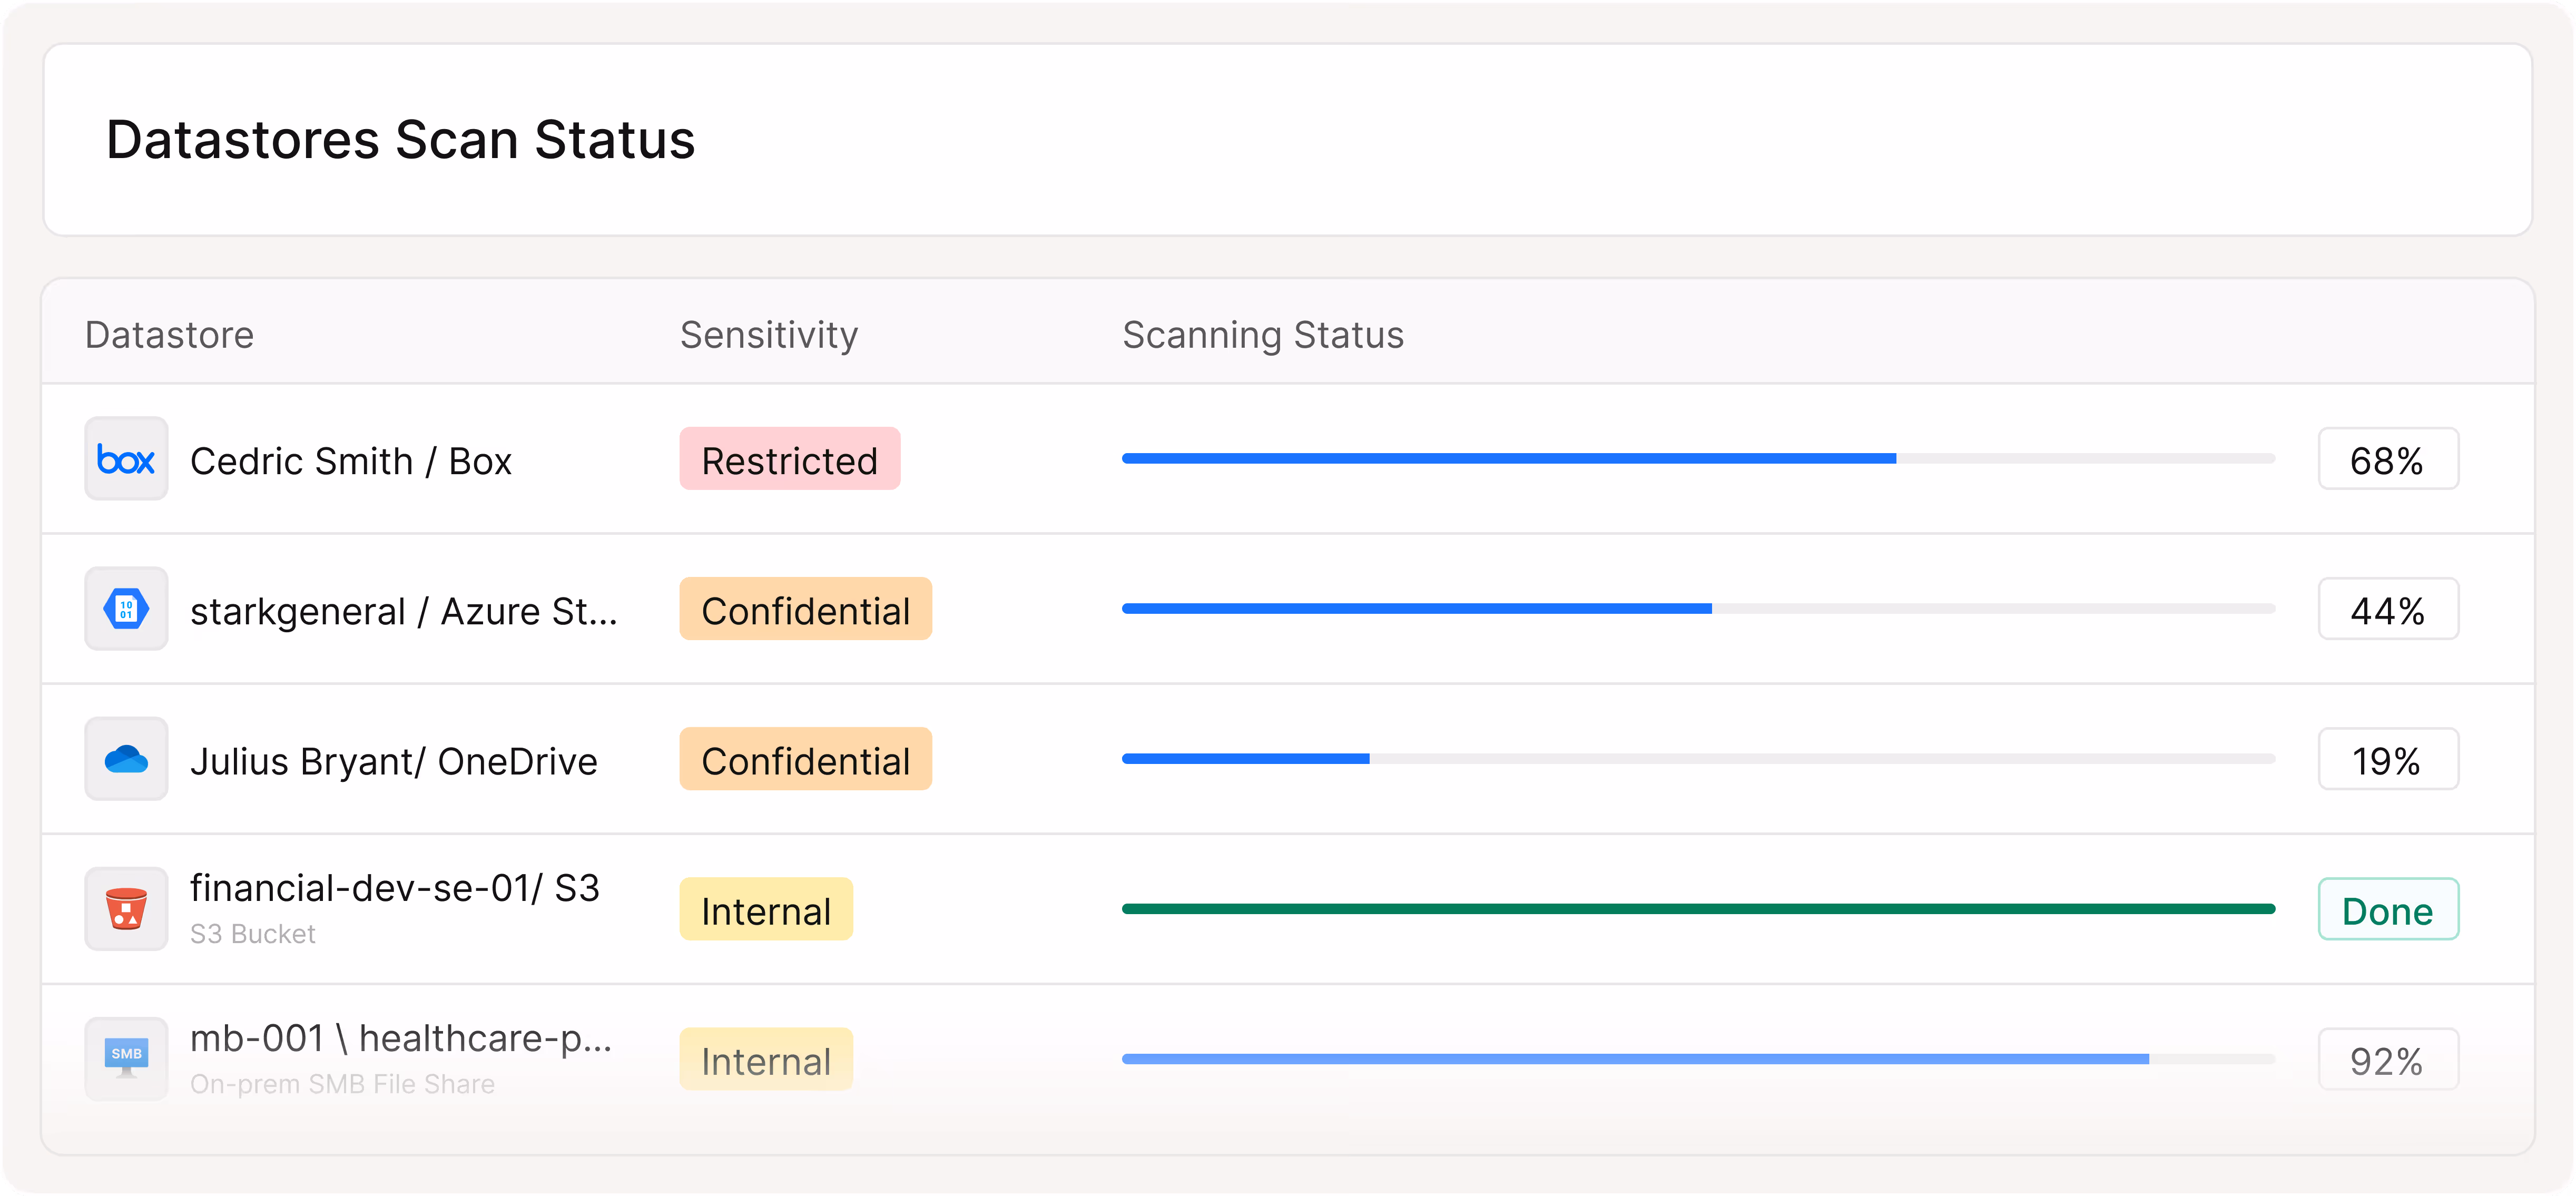The width and height of the screenshot is (2576, 1196).
Task: Click the Confidential badge for starkgeneral
Action: [806, 609]
